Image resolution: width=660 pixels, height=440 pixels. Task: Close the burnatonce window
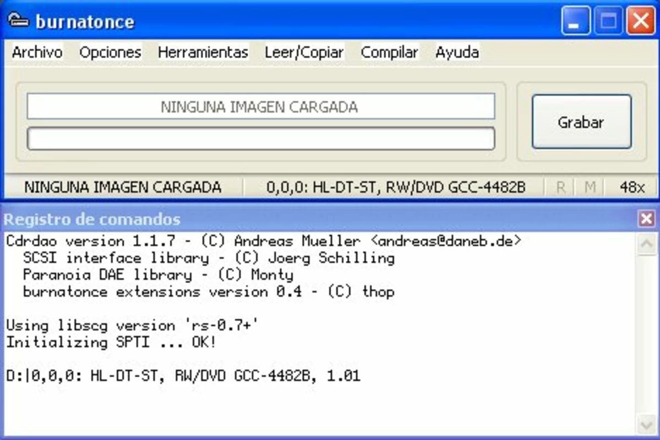(x=641, y=20)
